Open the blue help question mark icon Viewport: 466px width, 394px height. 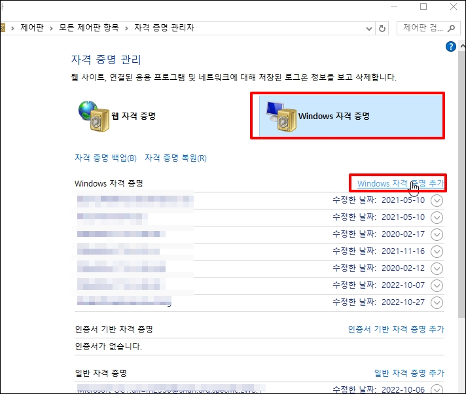[450, 46]
